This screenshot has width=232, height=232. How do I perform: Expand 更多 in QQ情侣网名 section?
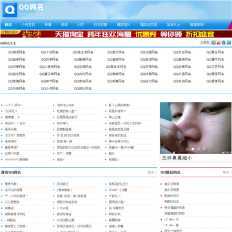pyautogui.click(x=227, y=172)
